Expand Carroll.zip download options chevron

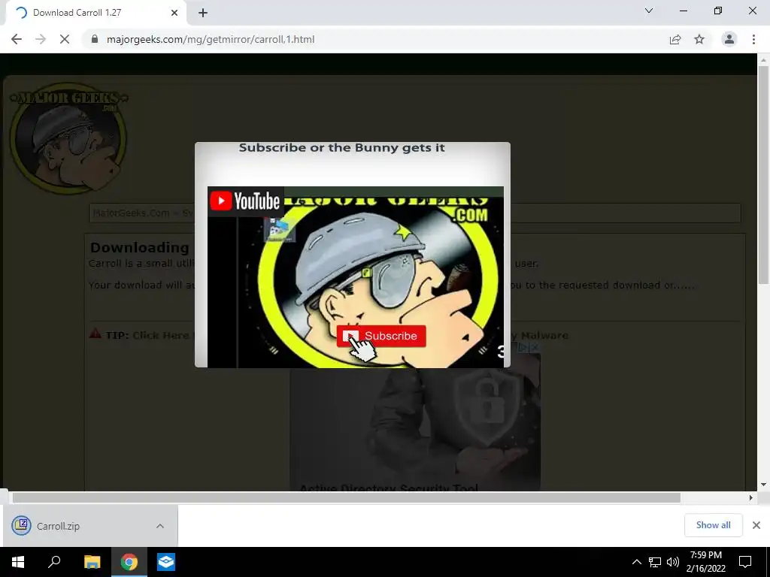pyautogui.click(x=160, y=526)
